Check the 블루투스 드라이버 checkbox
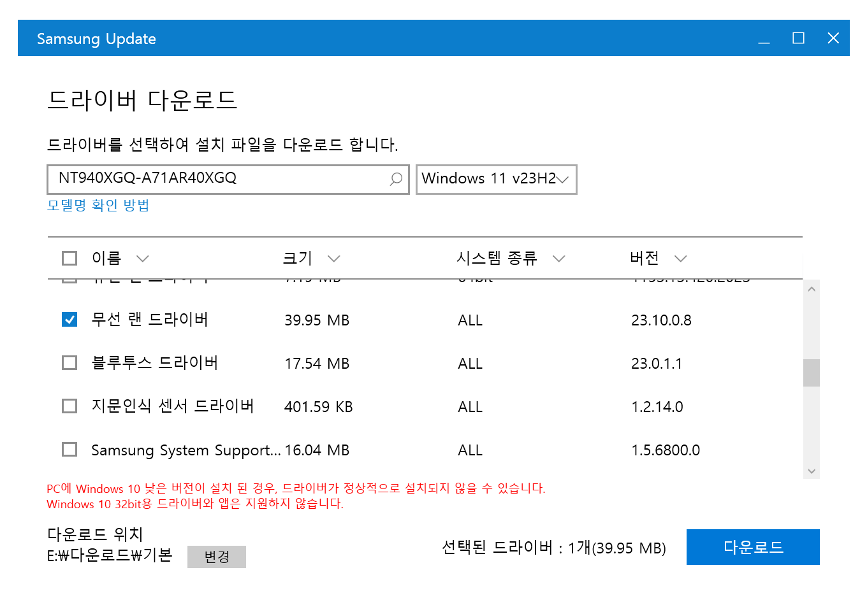 click(69, 362)
